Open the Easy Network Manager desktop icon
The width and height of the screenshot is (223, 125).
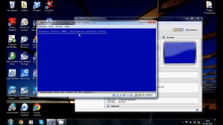25,59
